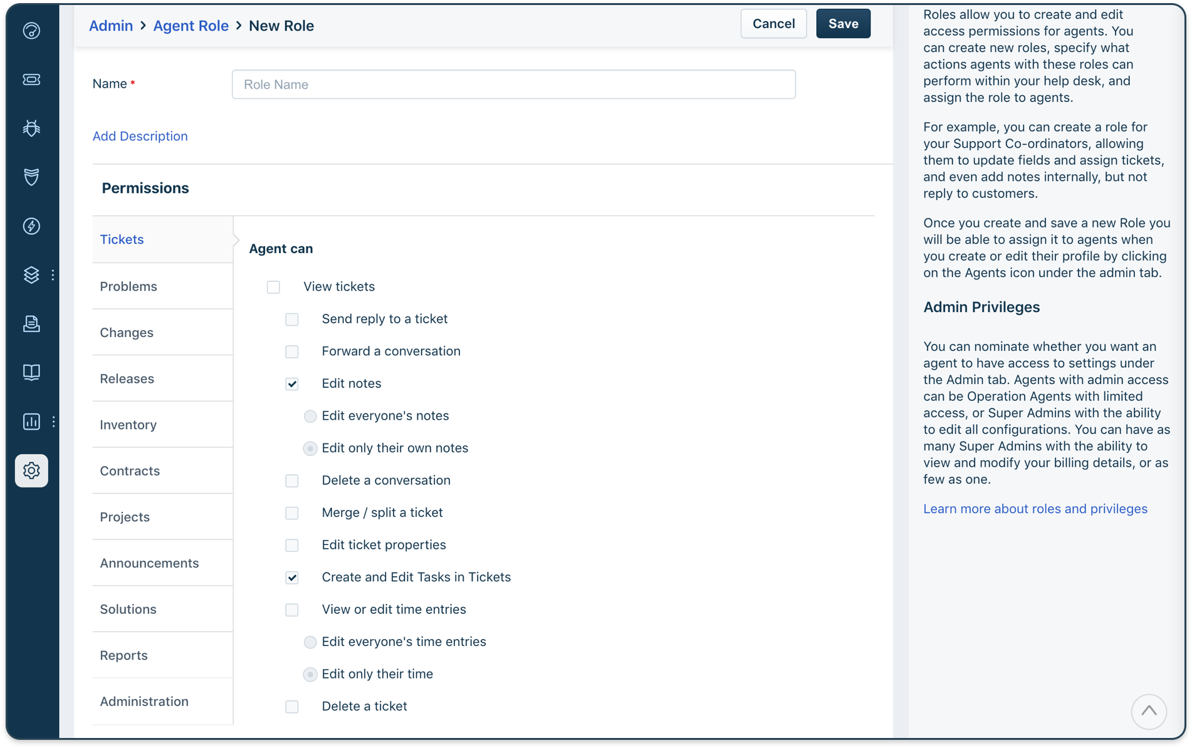Select the Edit everyone's notes radio button
Viewport: 1192px width, 748px height.
coord(310,416)
